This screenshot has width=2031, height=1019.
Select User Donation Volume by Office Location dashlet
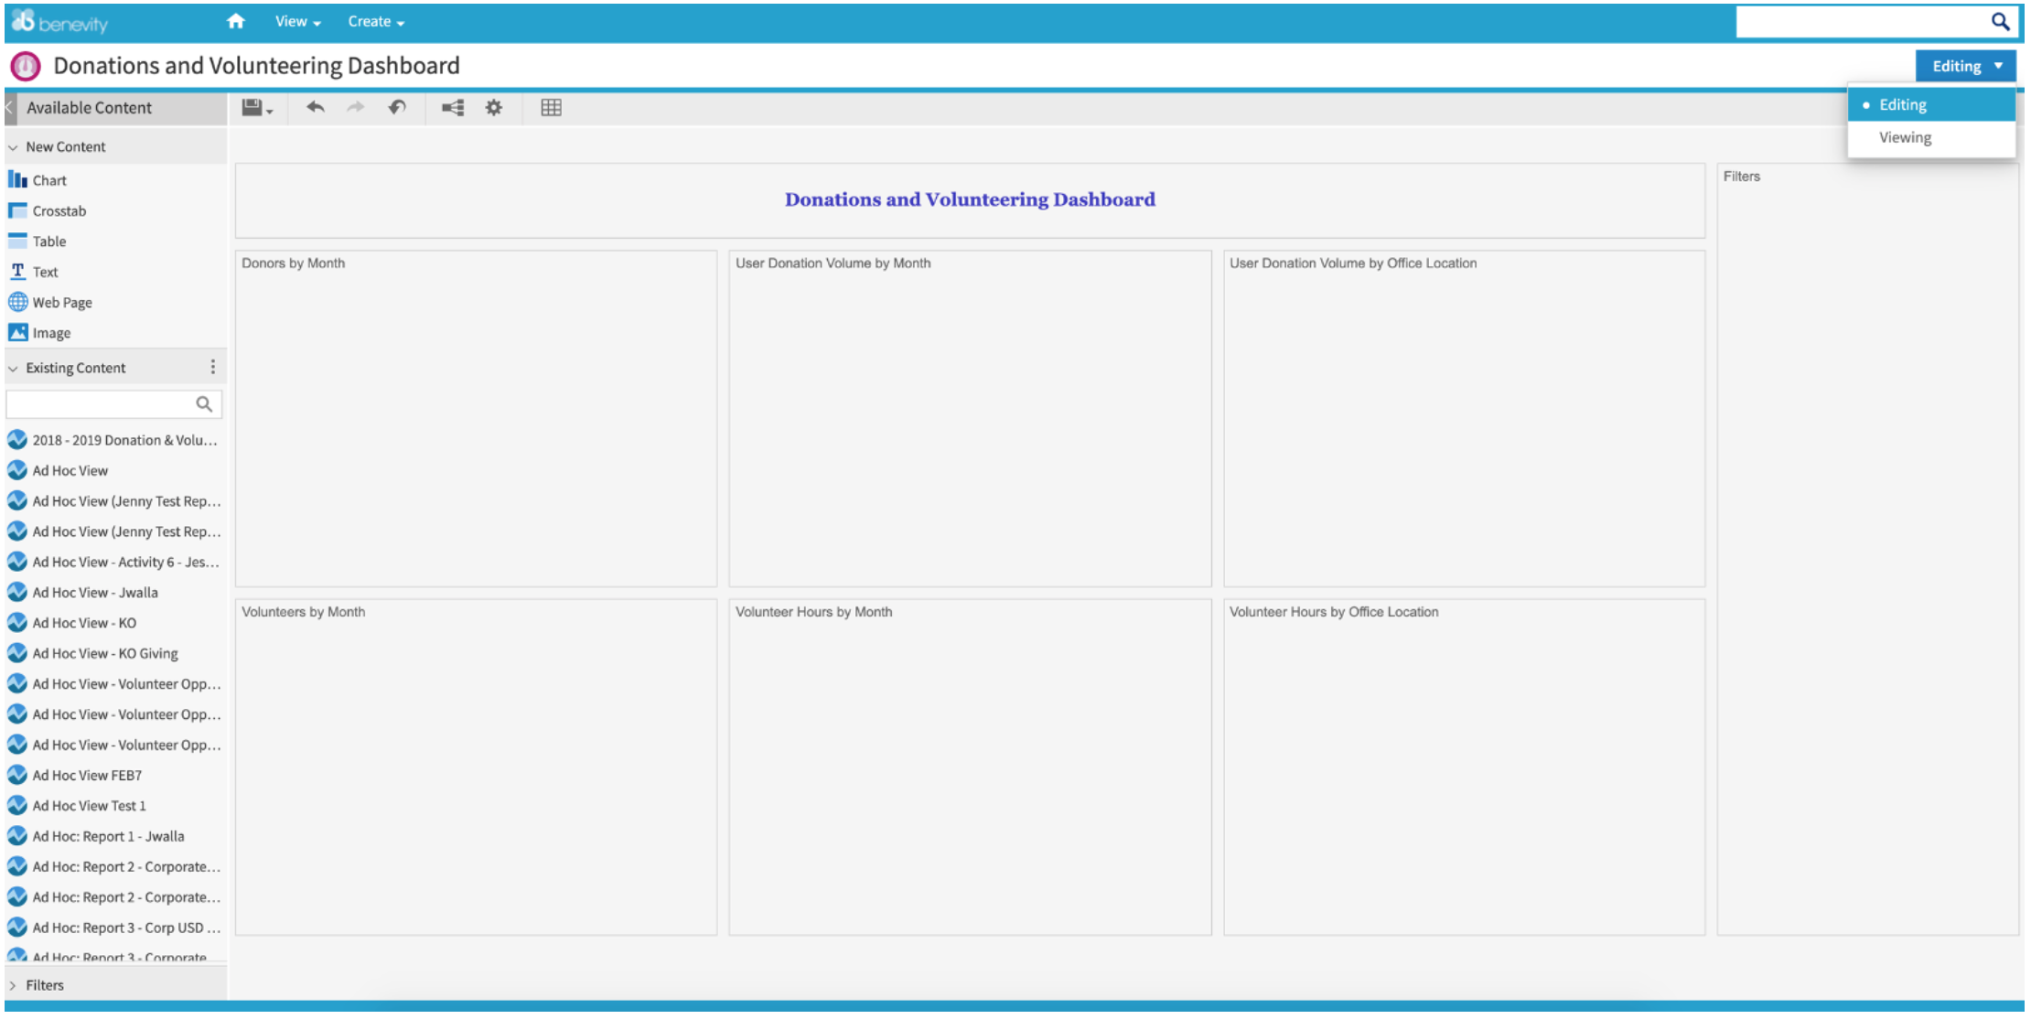click(x=1464, y=419)
